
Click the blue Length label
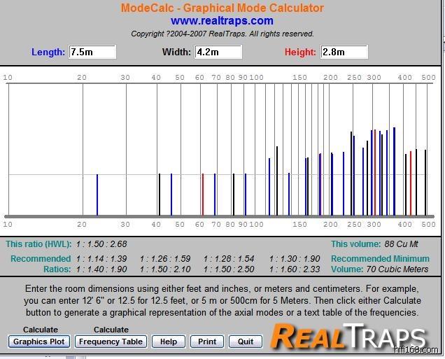(48, 52)
